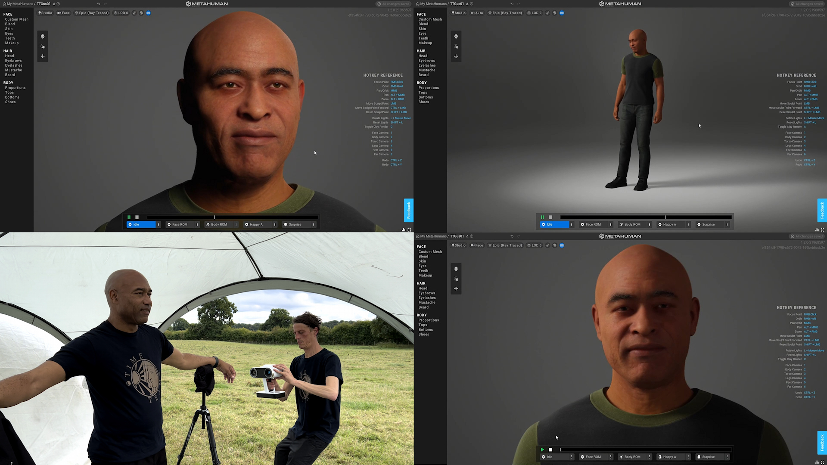Open Proportions in full-body window sidebar
This screenshot has height=465, width=827.
(x=429, y=88)
